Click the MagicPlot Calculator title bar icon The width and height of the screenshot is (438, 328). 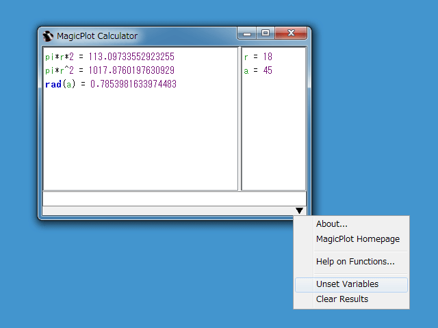[48, 36]
